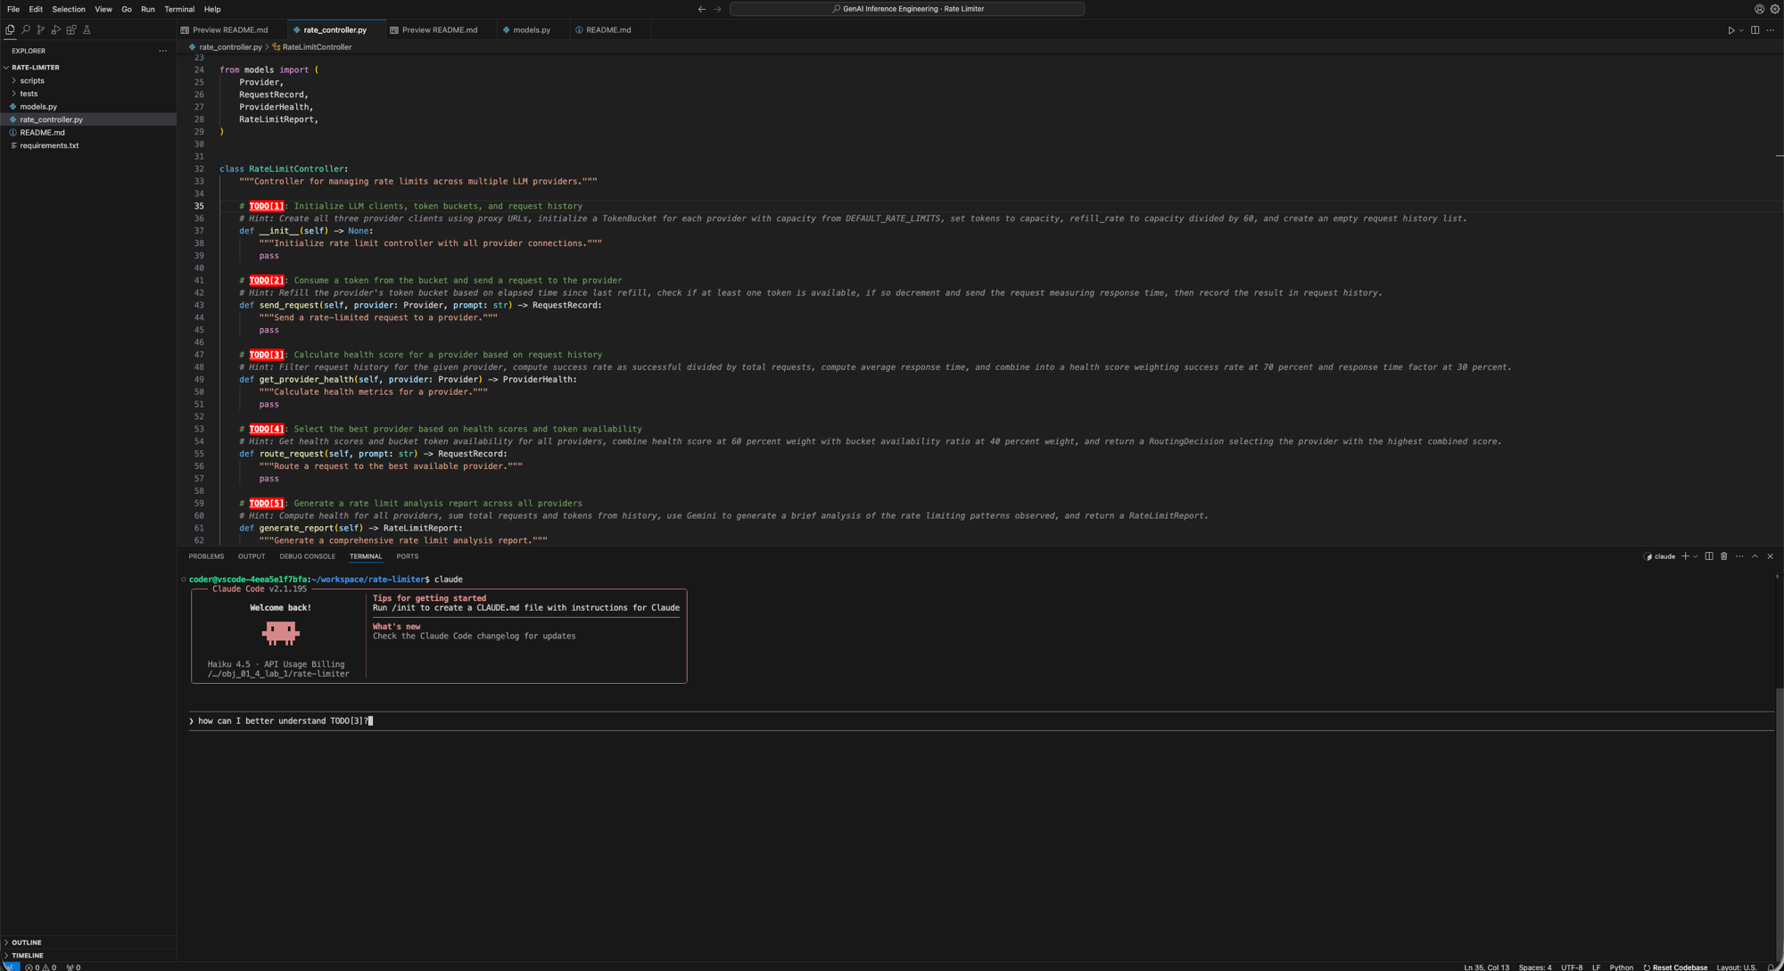Open the Run and Debug view icon
This screenshot has width=1784, height=971.
(55, 29)
